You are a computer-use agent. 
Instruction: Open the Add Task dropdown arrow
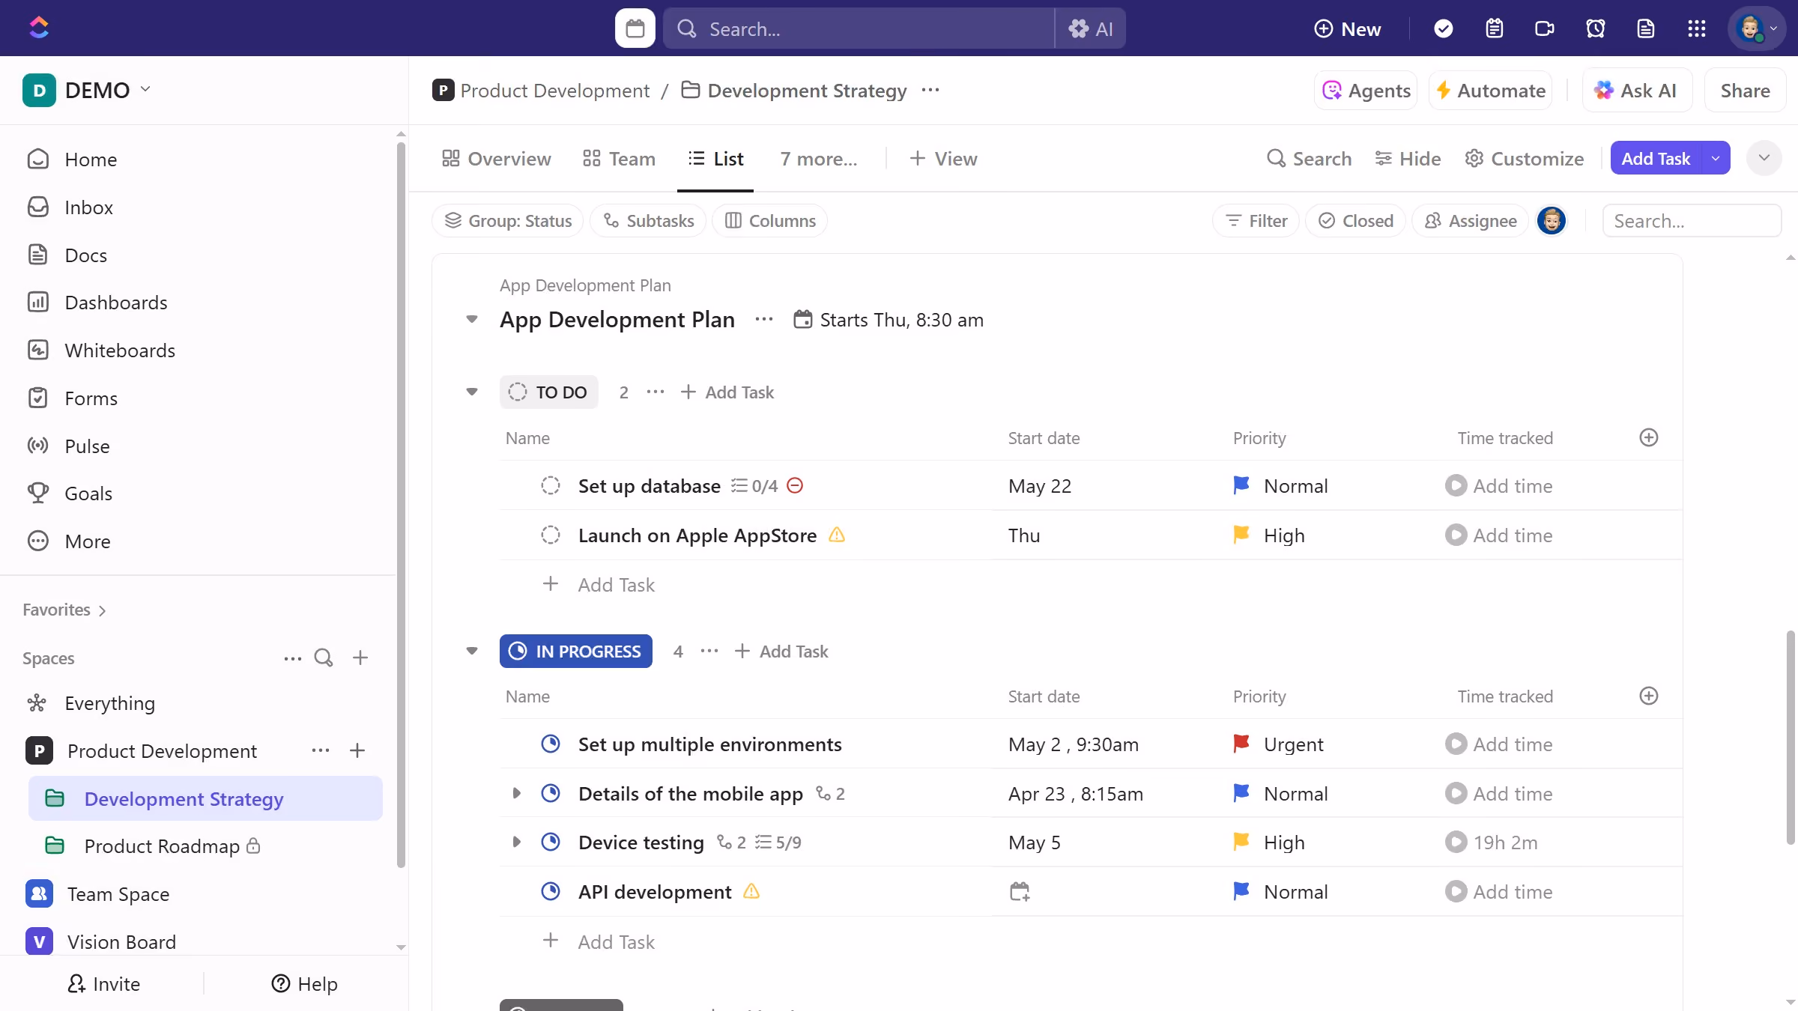tap(1716, 158)
